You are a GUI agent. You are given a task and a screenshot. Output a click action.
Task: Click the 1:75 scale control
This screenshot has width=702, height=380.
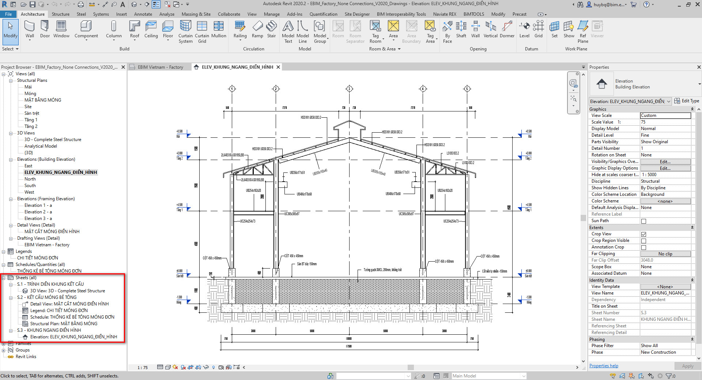[x=142, y=368]
